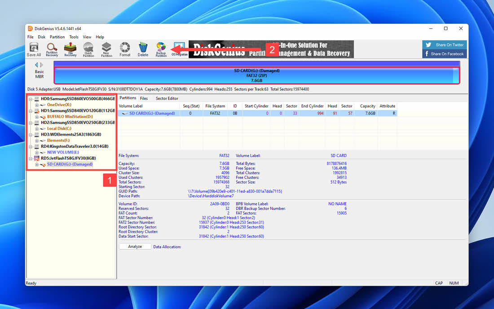Open the Help menu

(100, 37)
